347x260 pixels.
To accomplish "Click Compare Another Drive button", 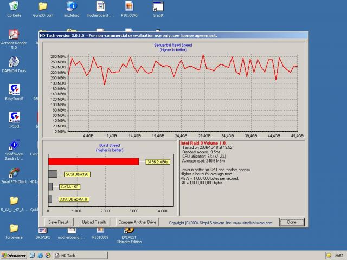I will (x=137, y=222).
